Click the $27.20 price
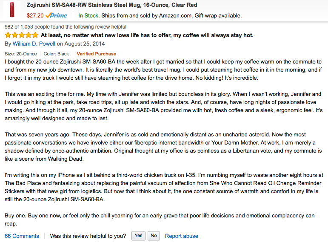 click(x=35, y=16)
